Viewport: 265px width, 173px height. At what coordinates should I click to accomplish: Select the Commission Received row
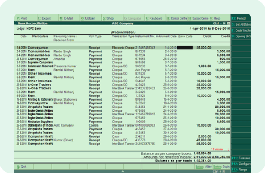pos(122,66)
